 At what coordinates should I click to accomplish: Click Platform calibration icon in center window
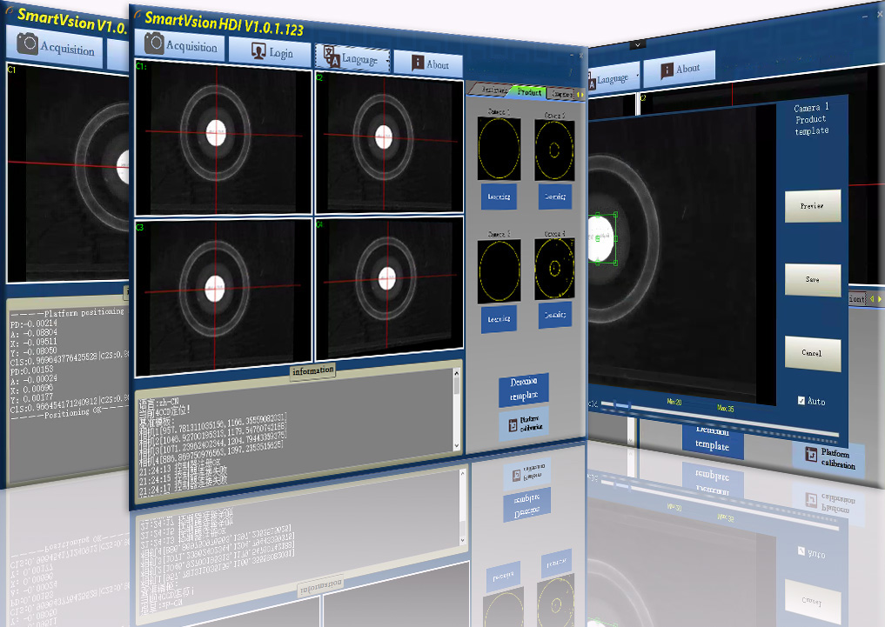pyautogui.click(x=514, y=424)
